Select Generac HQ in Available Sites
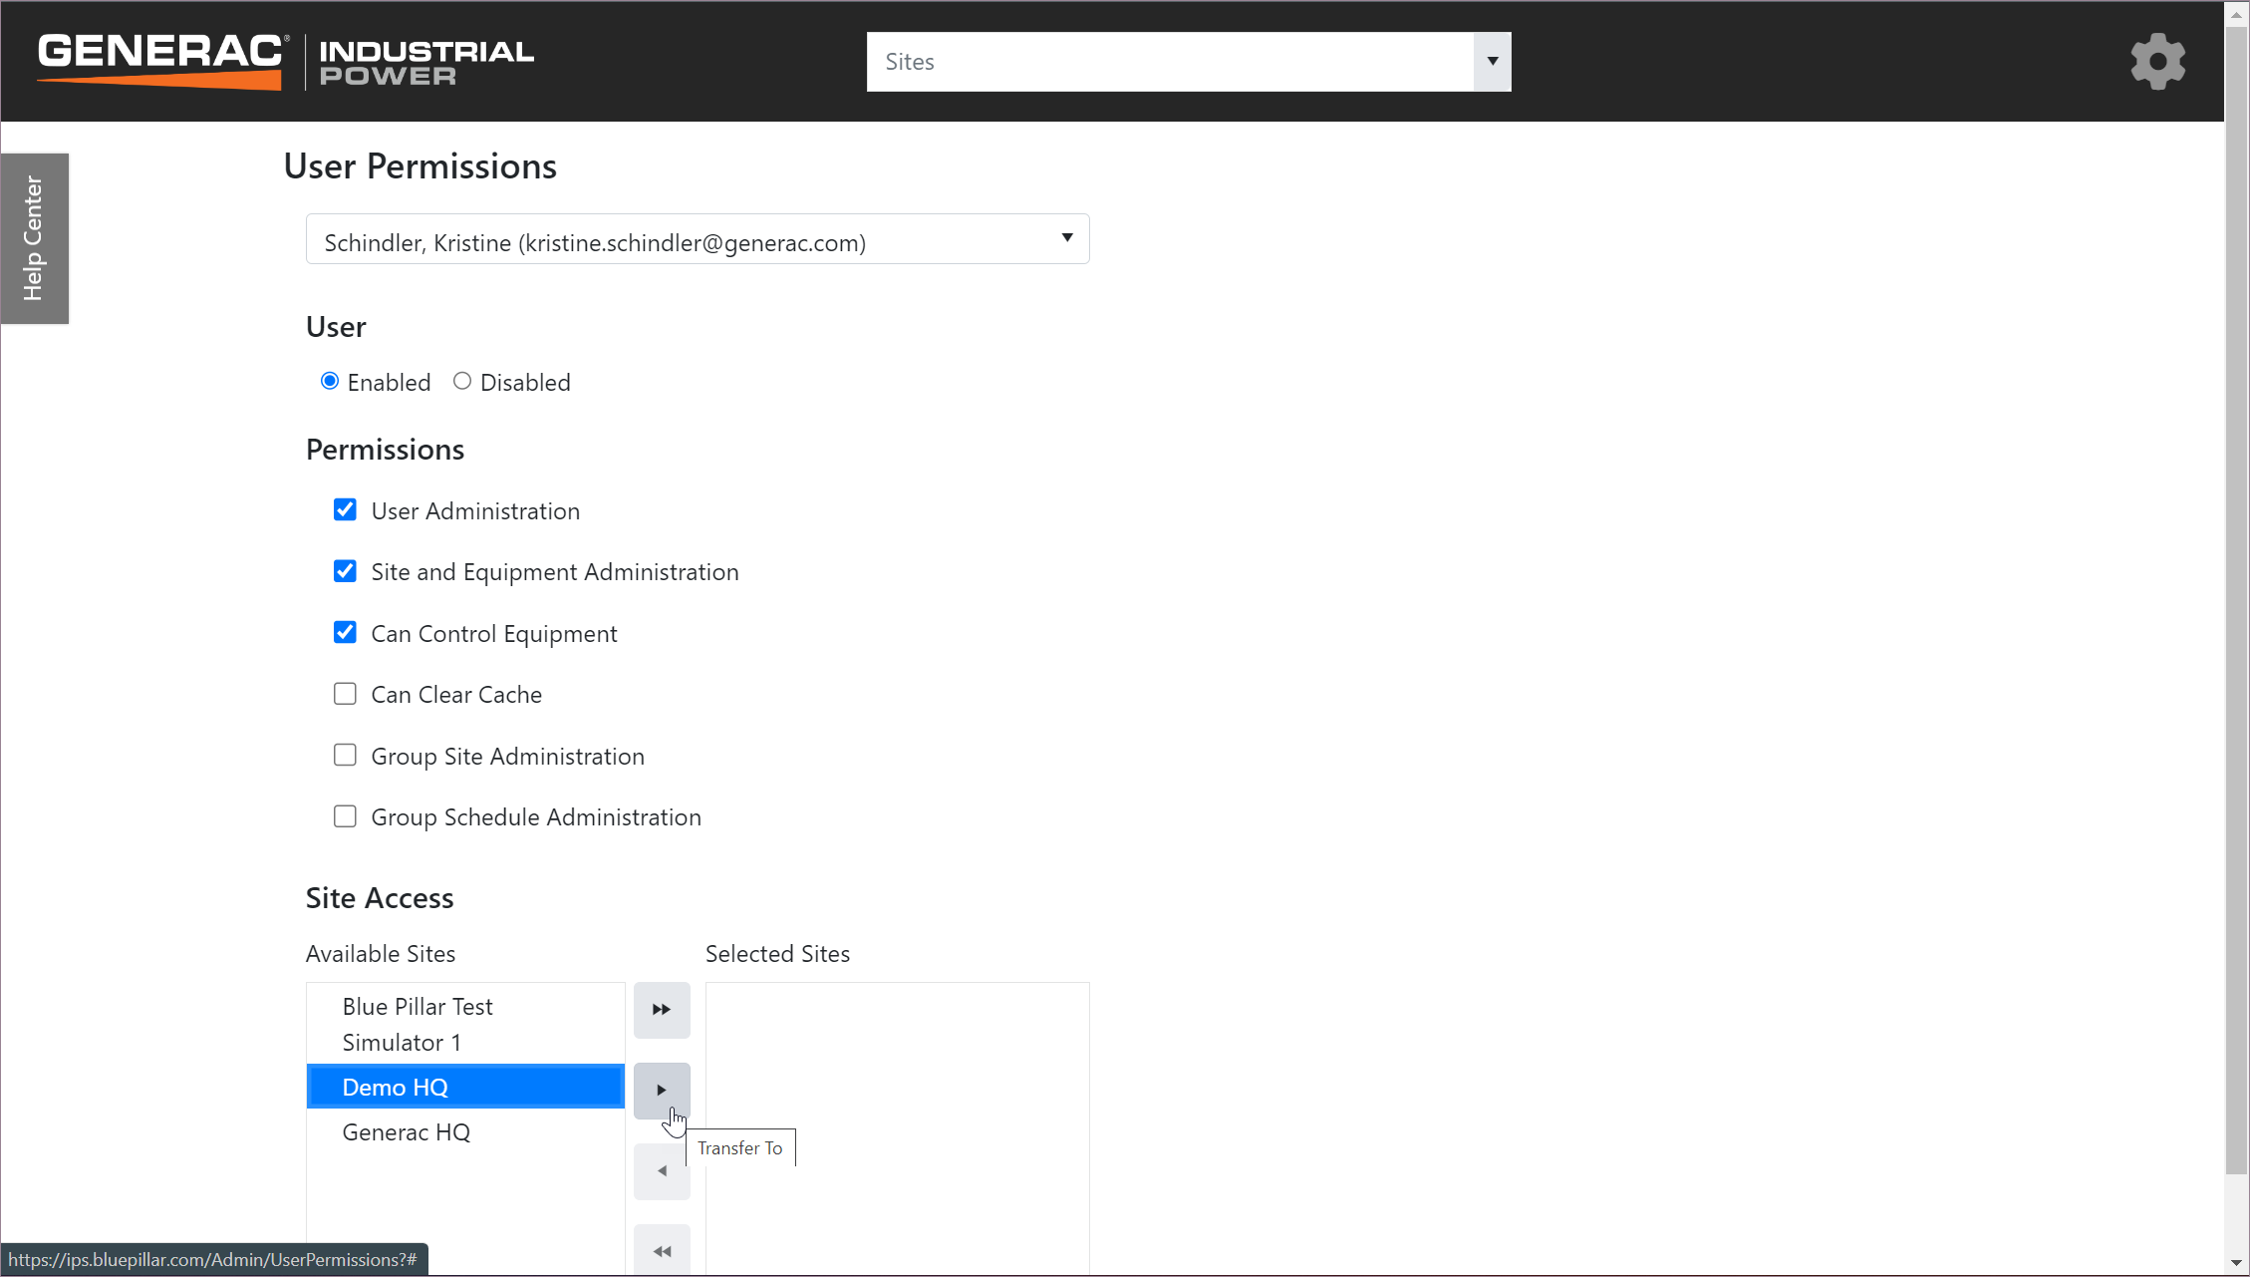The height and width of the screenshot is (1277, 2250). click(406, 1132)
